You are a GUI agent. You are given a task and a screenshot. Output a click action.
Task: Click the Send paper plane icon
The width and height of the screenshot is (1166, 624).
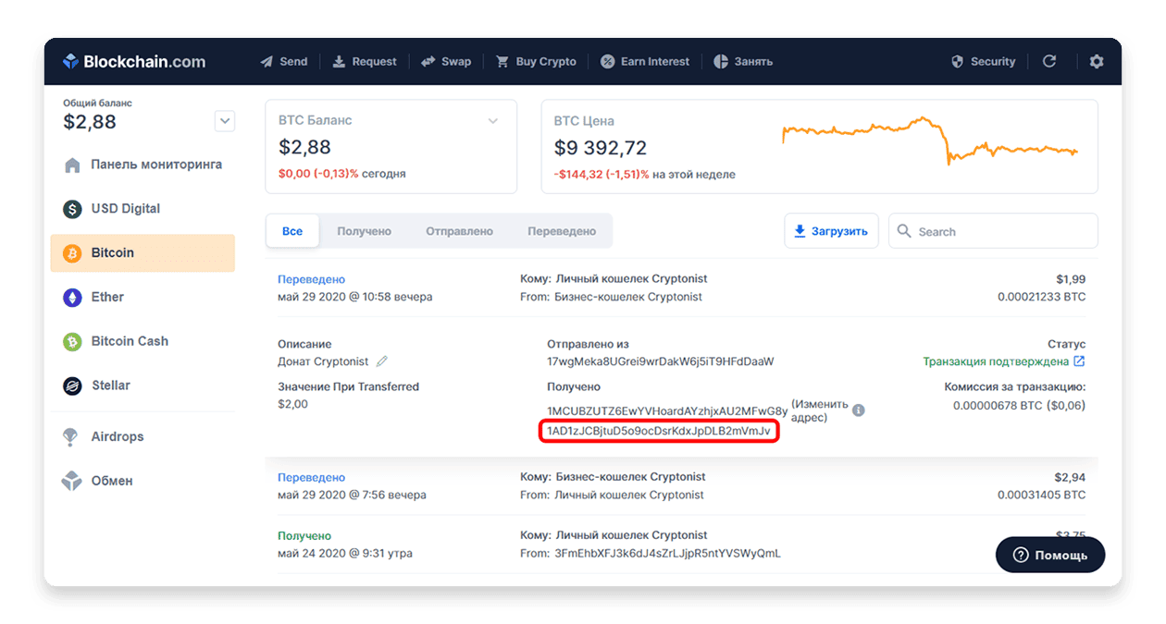point(267,62)
